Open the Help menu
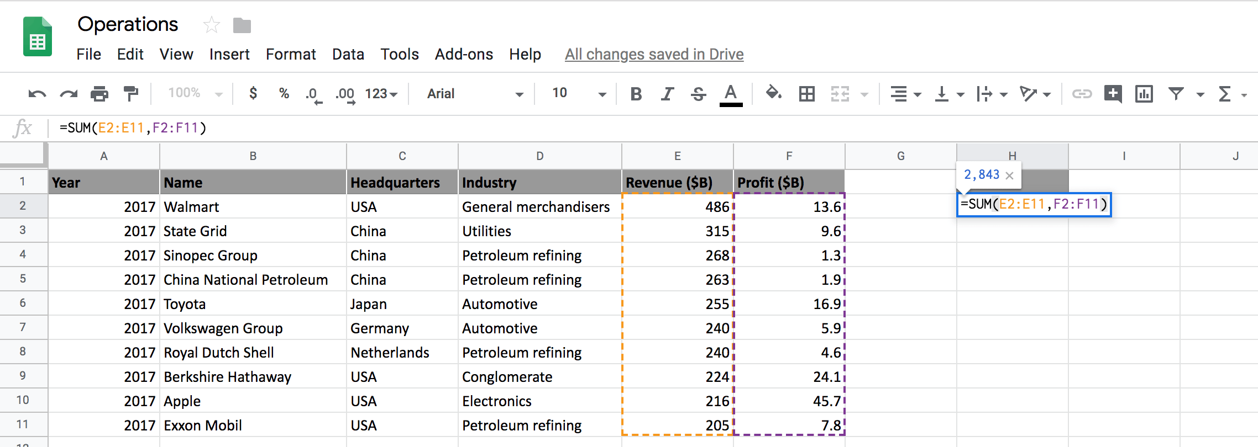Screen dimensions: 1258x447 525,54
